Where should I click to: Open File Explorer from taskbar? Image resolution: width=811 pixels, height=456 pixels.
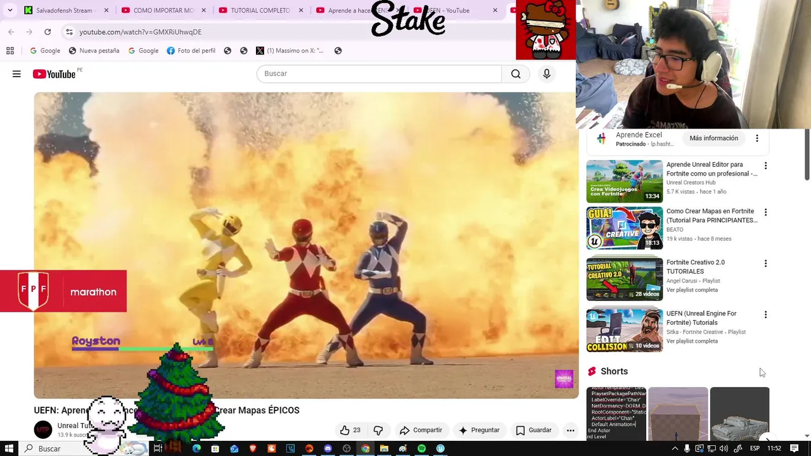[x=384, y=448]
